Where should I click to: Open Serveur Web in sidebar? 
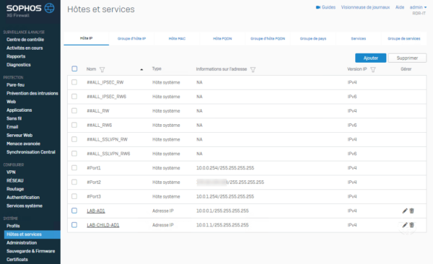pos(19,136)
